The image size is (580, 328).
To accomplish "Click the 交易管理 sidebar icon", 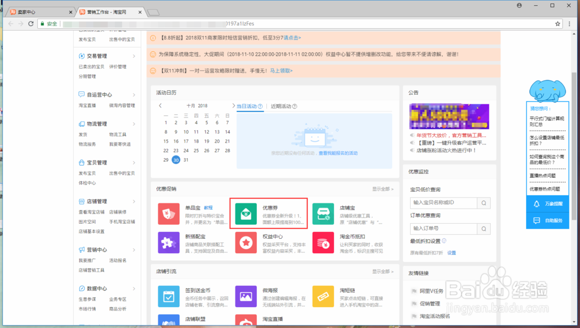I will coord(81,56).
